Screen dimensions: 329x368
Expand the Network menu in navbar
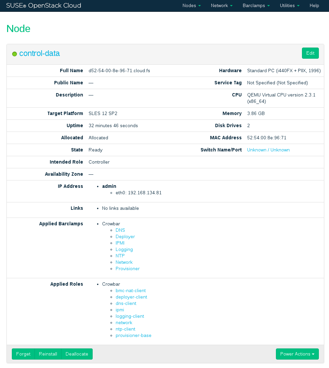click(221, 6)
